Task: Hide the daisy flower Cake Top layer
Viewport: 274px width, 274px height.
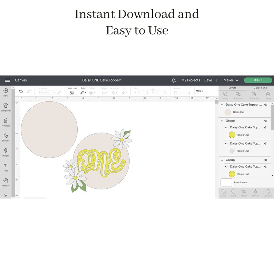Action: coord(266,144)
